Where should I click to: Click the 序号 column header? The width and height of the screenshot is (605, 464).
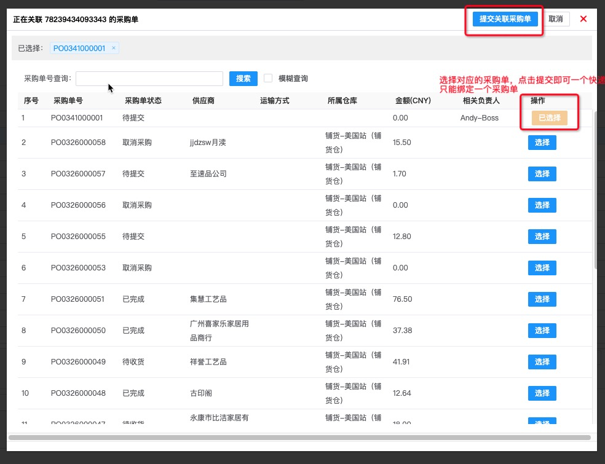(x=31, y=101)
